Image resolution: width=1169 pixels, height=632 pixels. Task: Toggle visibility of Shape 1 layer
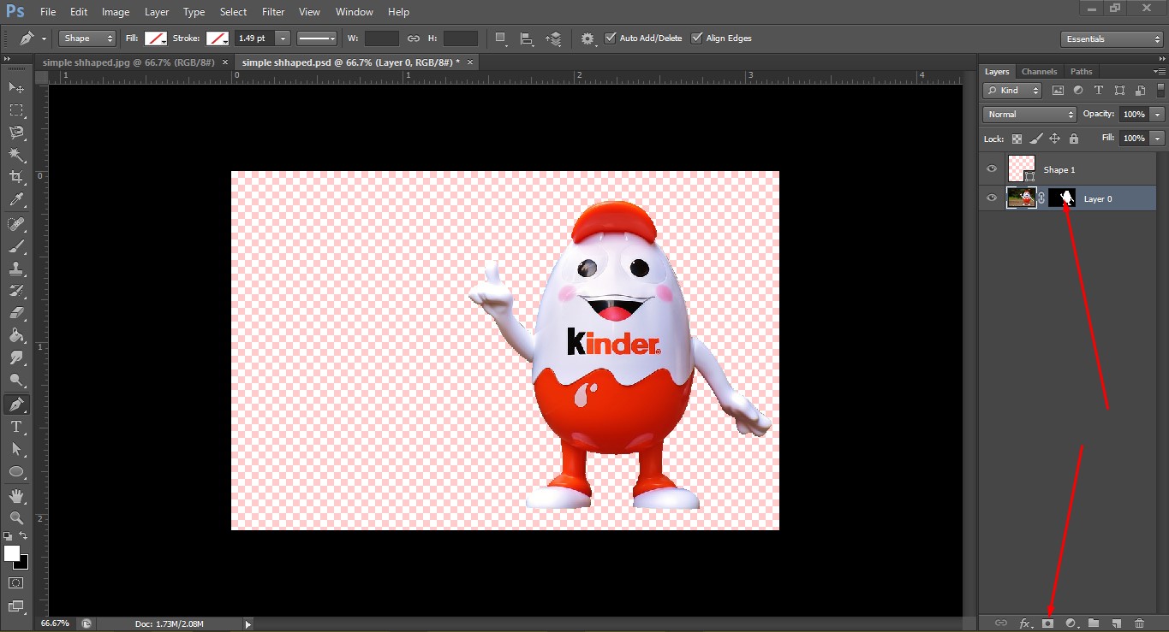(992, 169)
